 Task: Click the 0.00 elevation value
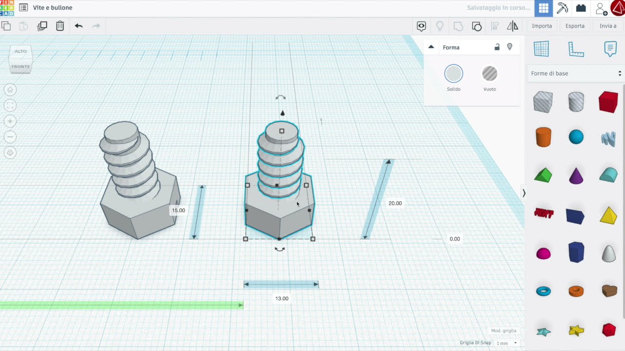[455, 239]
